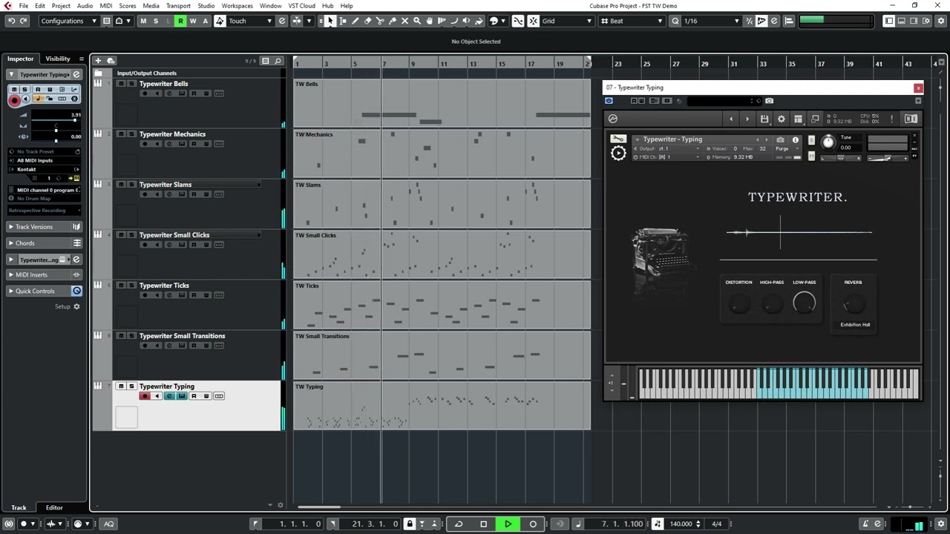This screenshot has height=534, width=950.
Task: Select the Range Selection tool
Action: [x=343, y=21]
